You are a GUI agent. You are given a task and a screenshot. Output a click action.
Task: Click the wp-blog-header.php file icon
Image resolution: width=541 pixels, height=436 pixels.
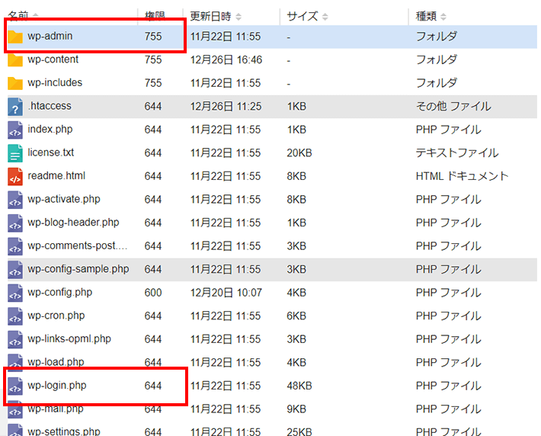(15, 223)
